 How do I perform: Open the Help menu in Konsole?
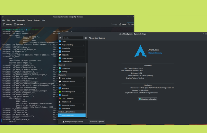click(x=43, y=20)
